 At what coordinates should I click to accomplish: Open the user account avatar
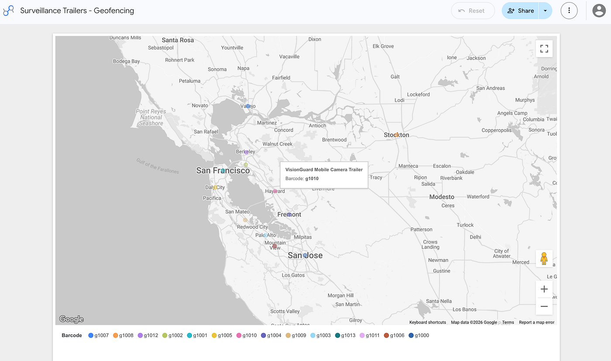(x=599, y=10)
